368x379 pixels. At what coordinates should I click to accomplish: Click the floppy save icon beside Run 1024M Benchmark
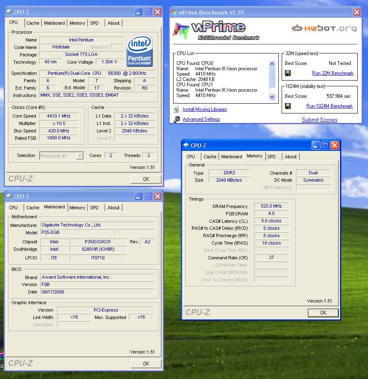coord(288,106)
